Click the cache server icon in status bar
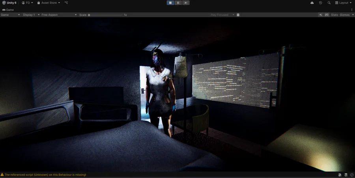355x178 pixels. [x=346, y=175]
